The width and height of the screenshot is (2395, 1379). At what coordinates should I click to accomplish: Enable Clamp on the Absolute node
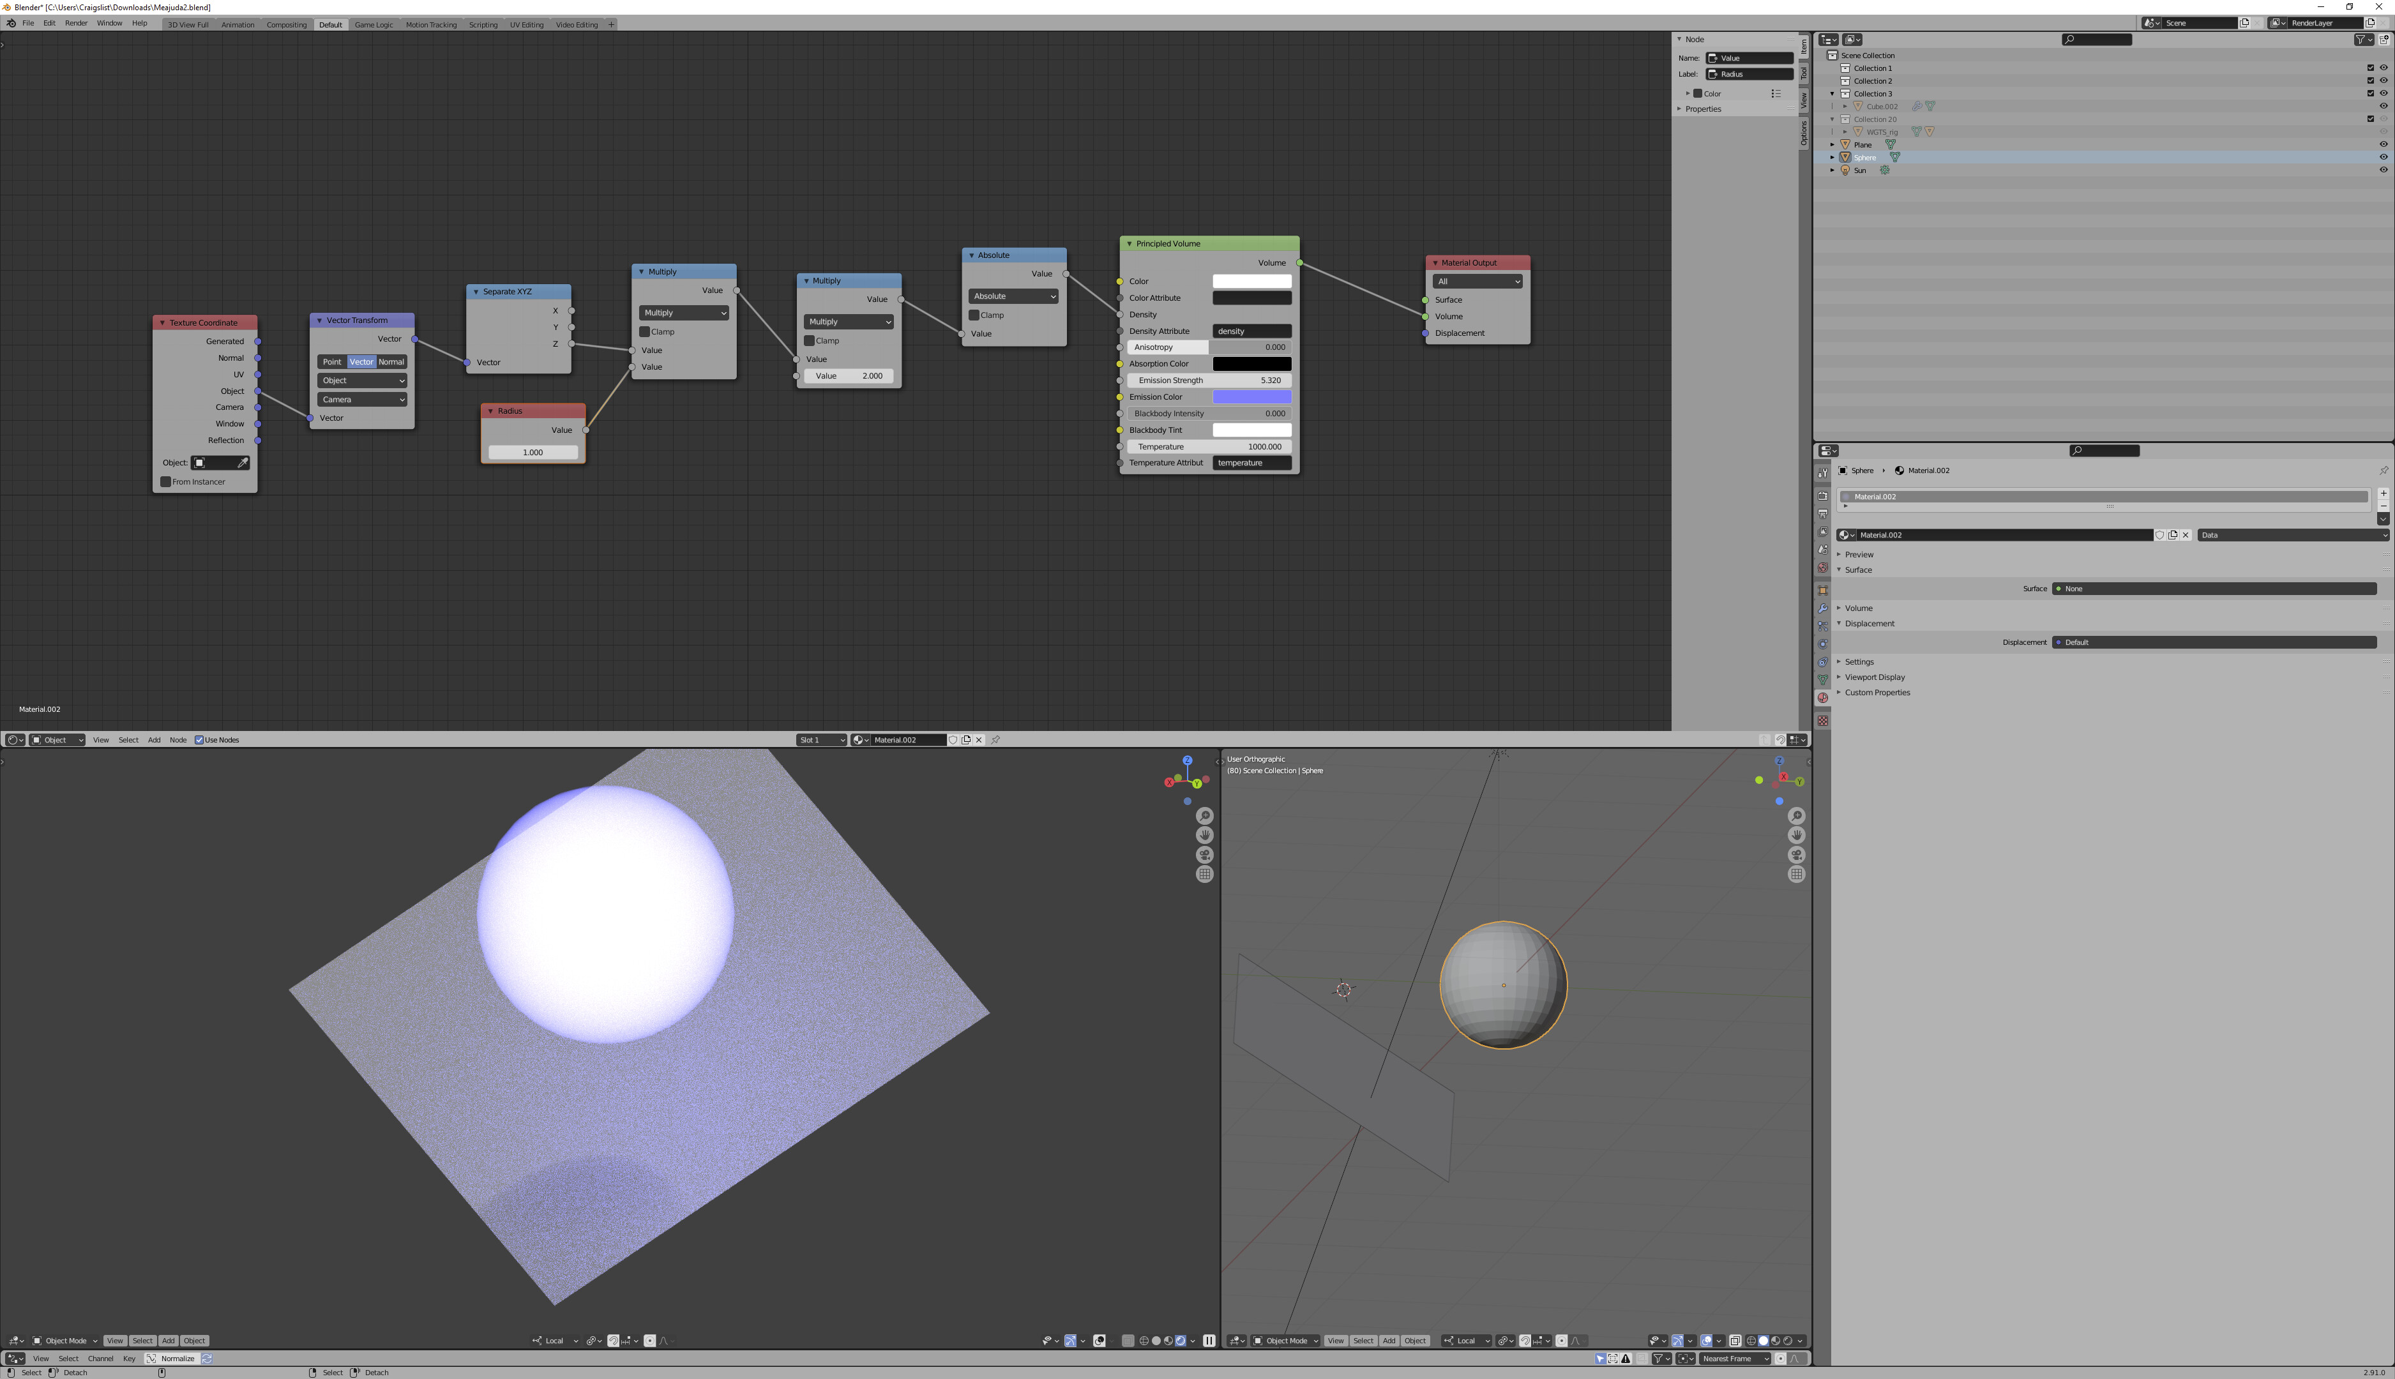click(974, 315)
